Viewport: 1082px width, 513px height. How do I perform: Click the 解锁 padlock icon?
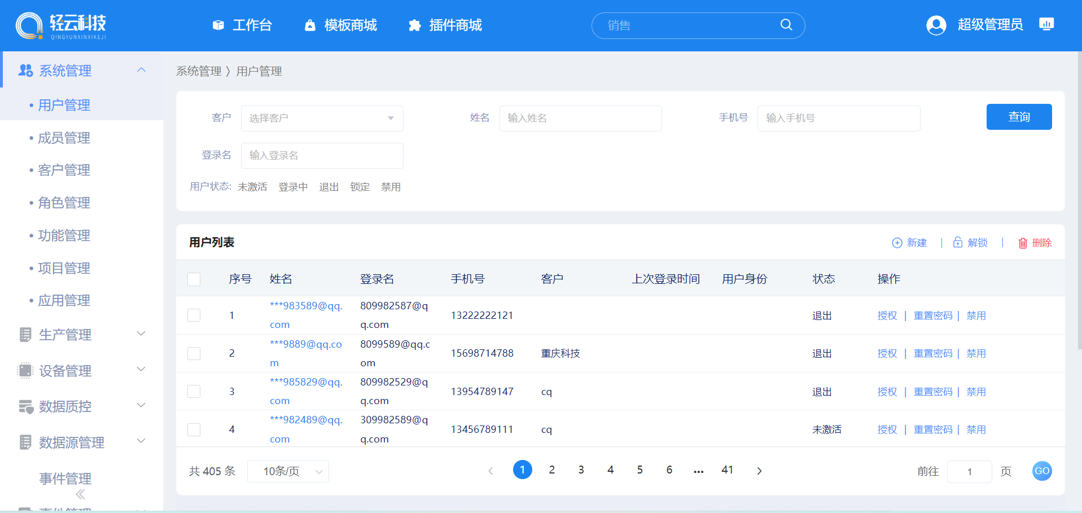point(958,242)
